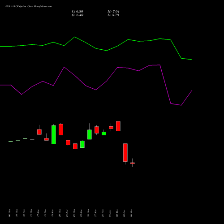Click the 12 Nov date label
Image resolution: width=224 pixels, height=224 pixels.
click(24, 213)
